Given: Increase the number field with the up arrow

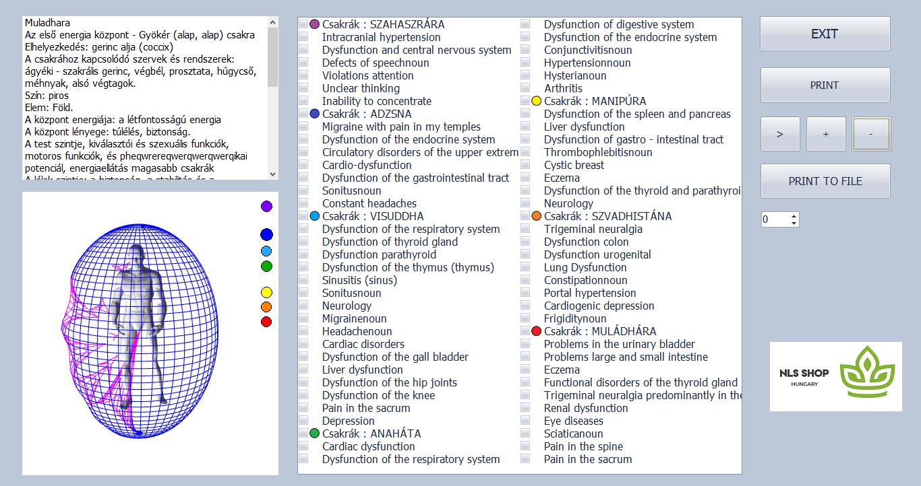Looking at the screenshot, I should coord(794,216).
